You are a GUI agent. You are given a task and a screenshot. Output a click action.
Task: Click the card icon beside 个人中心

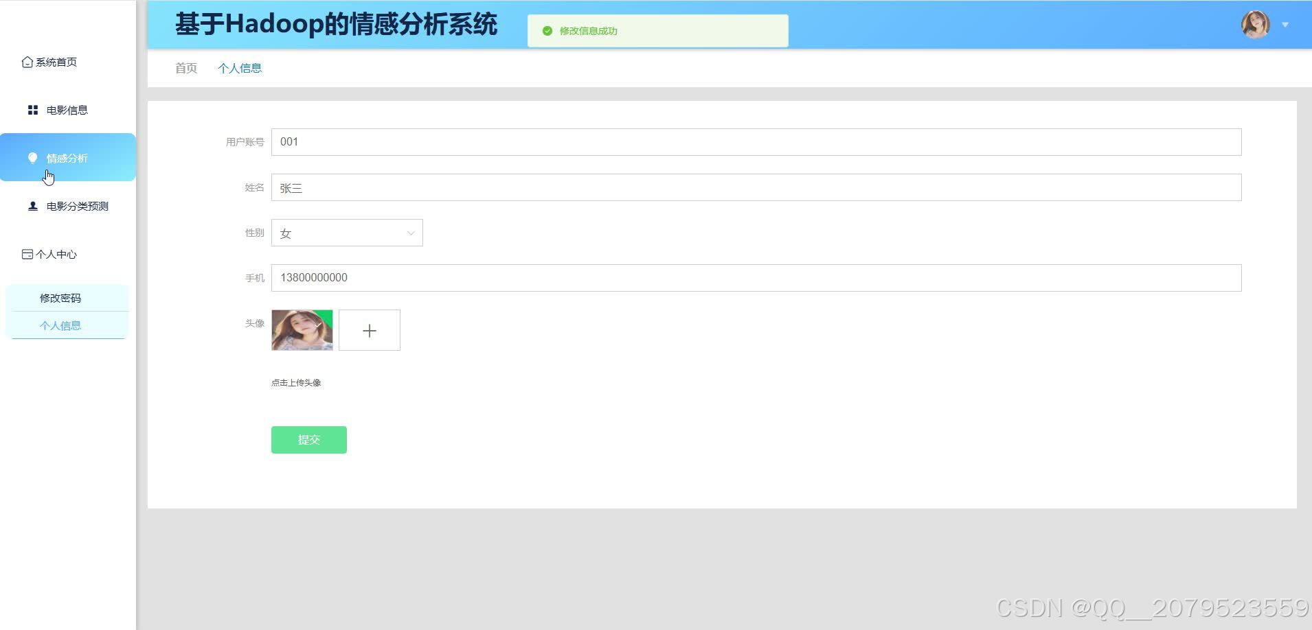pos(27,254)
